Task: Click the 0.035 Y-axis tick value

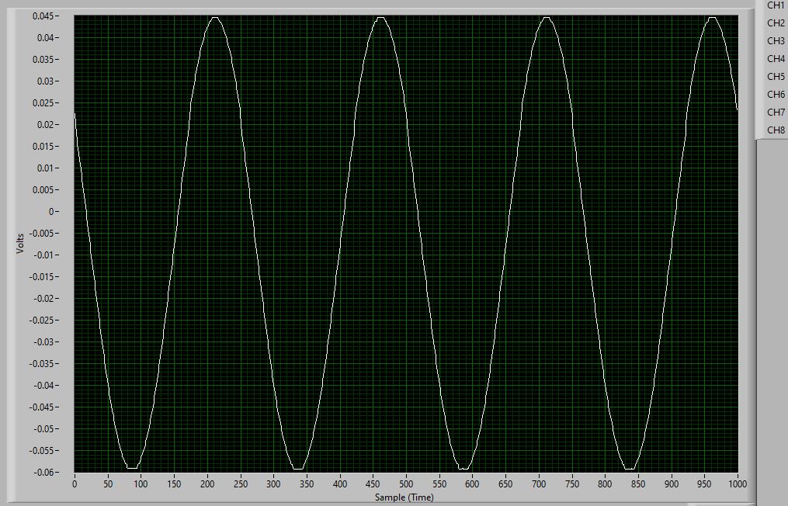Action: pos(43,59)
